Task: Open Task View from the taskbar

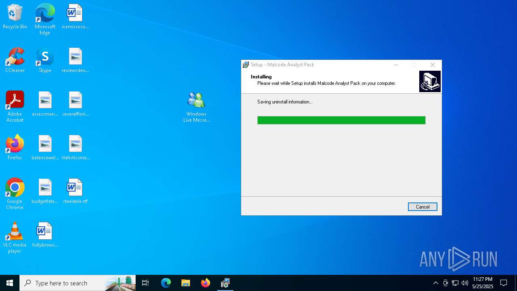Action: pyautogui.click(x=145, y=283)
